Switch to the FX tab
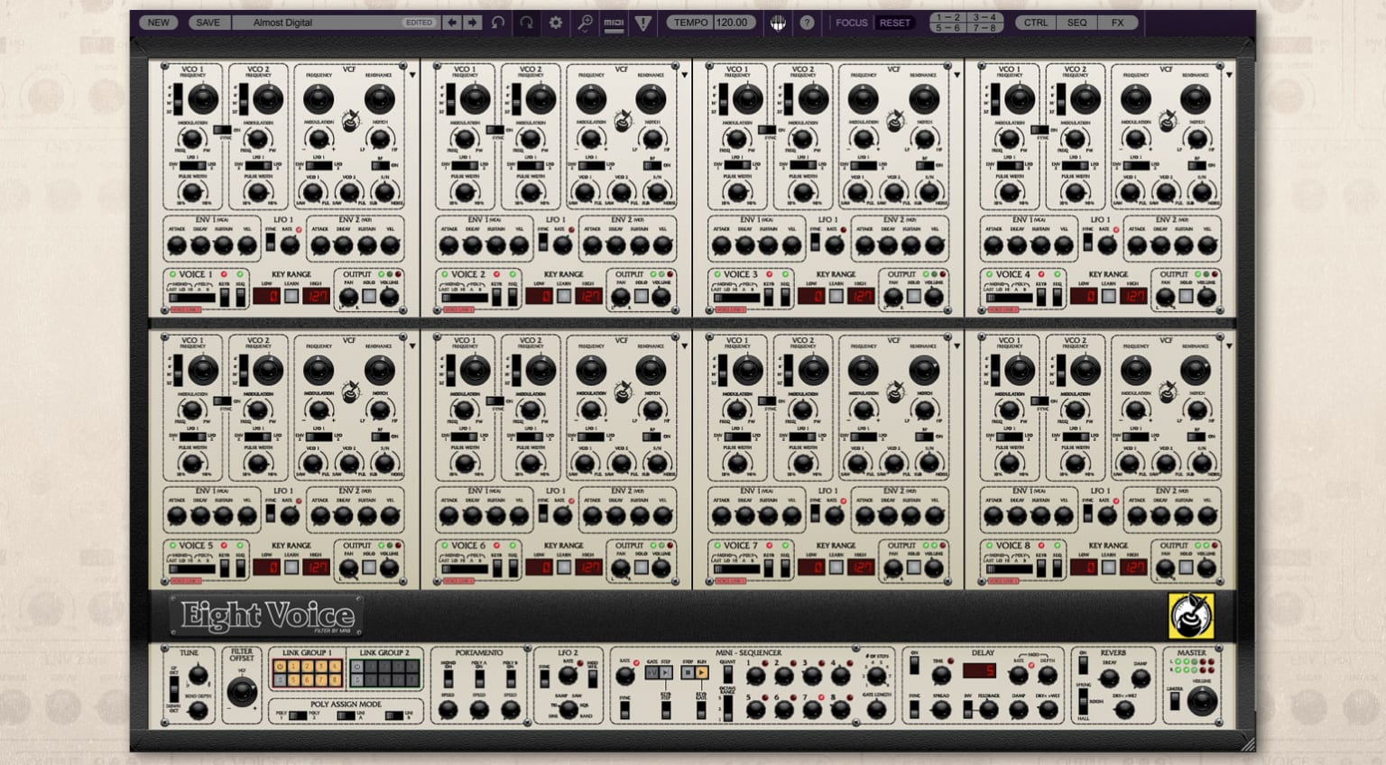Image resolution: width=1386 pixels, height=765 pixels. 1117,23
